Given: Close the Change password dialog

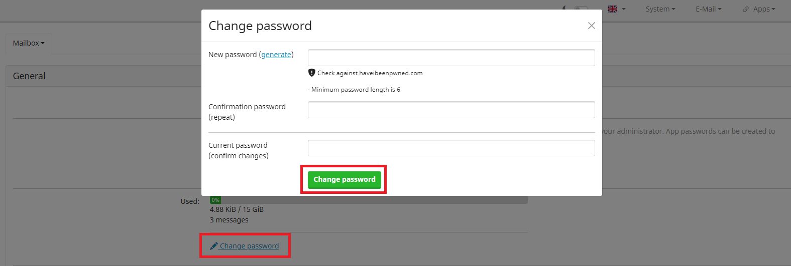Looking at the screenshot, I should pos(592,26).
